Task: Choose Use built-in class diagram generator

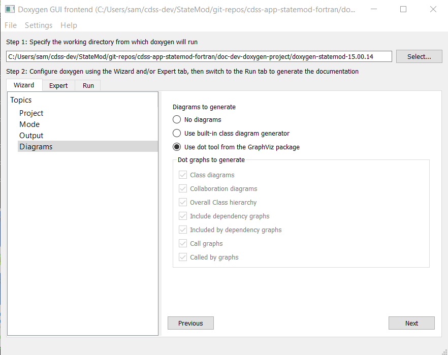Action: point(177,133)
